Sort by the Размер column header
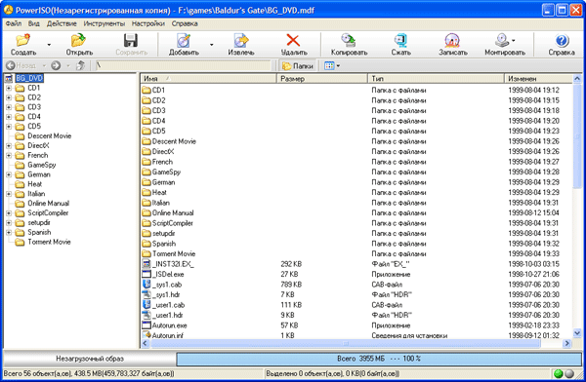 click(322, 79)
